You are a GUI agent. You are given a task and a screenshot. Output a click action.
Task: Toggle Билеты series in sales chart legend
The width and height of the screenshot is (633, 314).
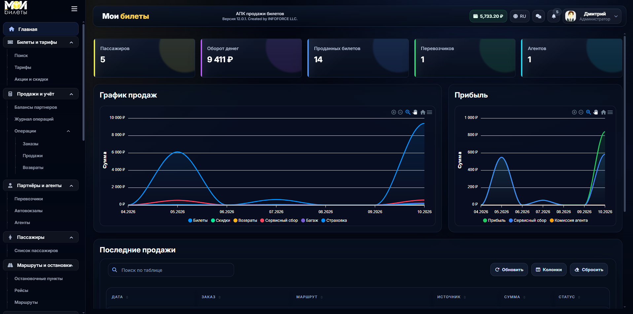pyautogui.click(x=198, y=220)
